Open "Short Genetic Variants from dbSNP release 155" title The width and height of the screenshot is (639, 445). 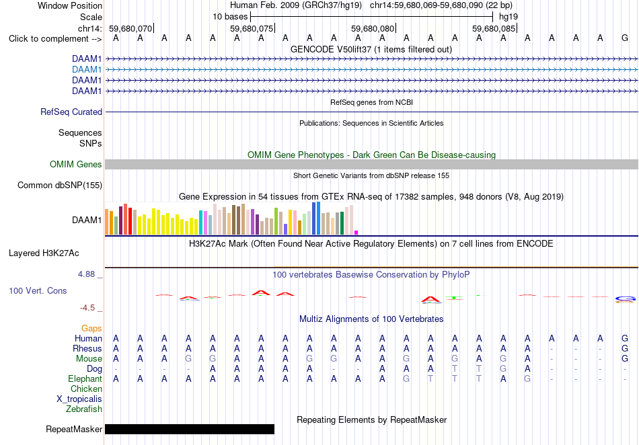[x=371, y=175]
